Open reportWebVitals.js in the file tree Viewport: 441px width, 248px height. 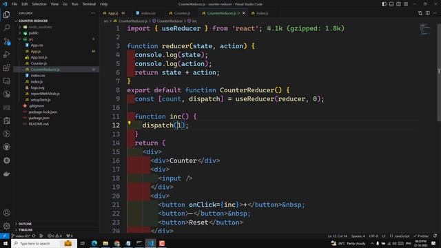(x=45, y=94)
